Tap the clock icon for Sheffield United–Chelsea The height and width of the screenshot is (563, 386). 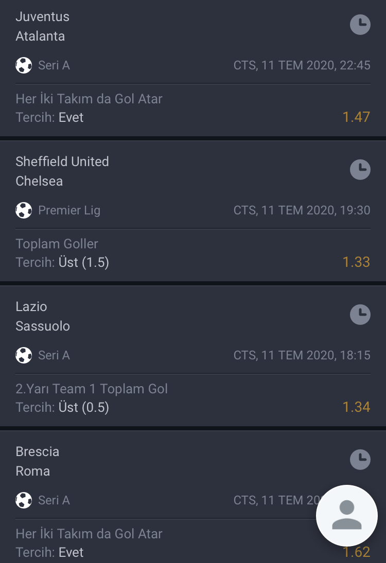click(360, 170)
